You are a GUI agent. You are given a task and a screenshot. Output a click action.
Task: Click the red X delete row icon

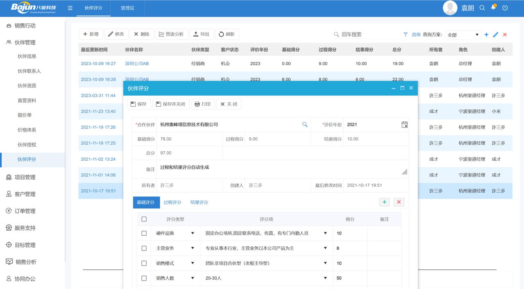[399, 202]
